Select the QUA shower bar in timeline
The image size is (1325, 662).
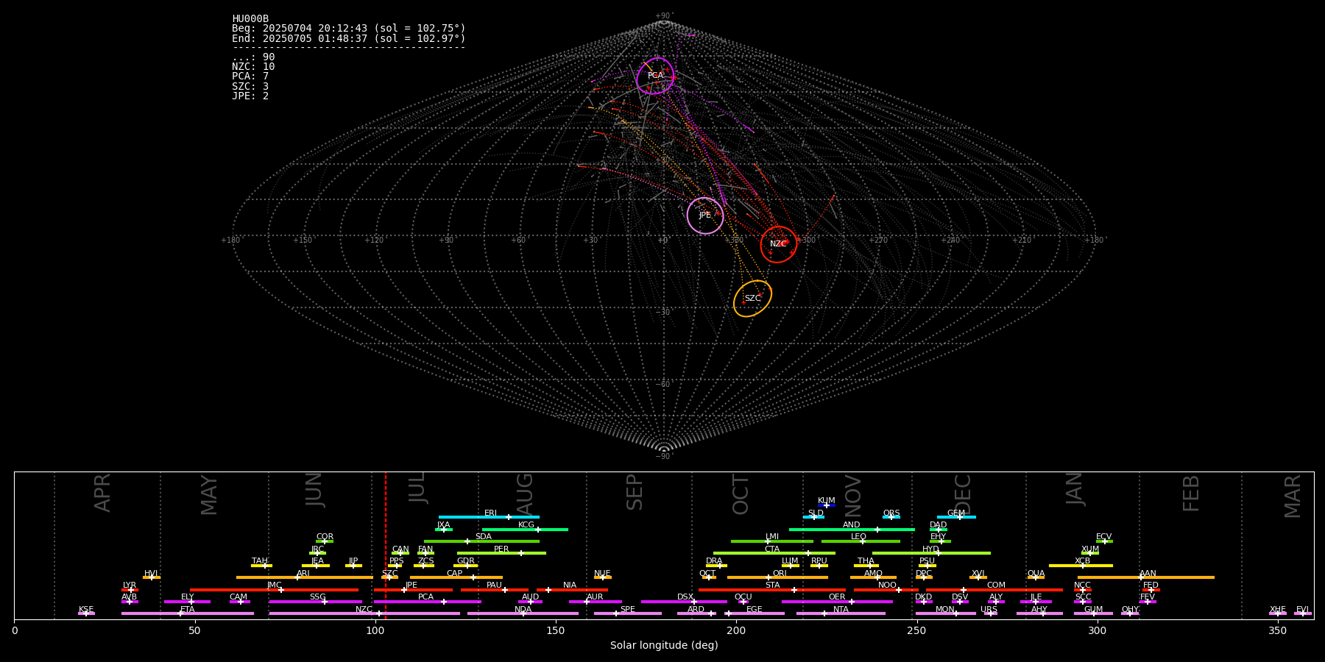coord(1036,577)
